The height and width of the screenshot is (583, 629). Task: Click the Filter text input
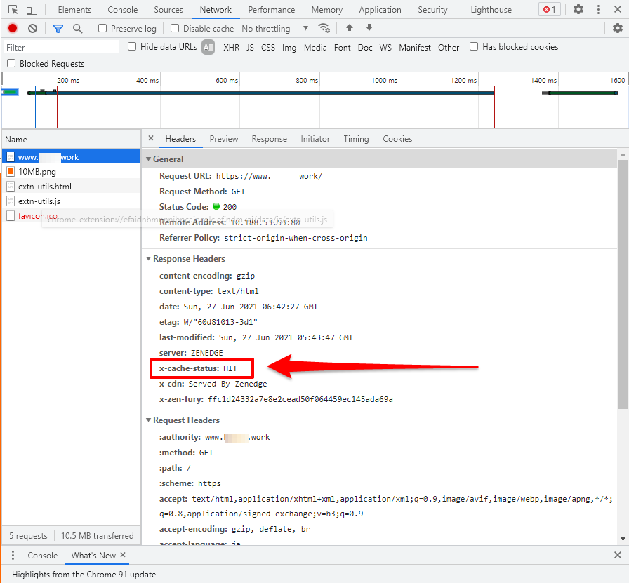tap(61, 47)
